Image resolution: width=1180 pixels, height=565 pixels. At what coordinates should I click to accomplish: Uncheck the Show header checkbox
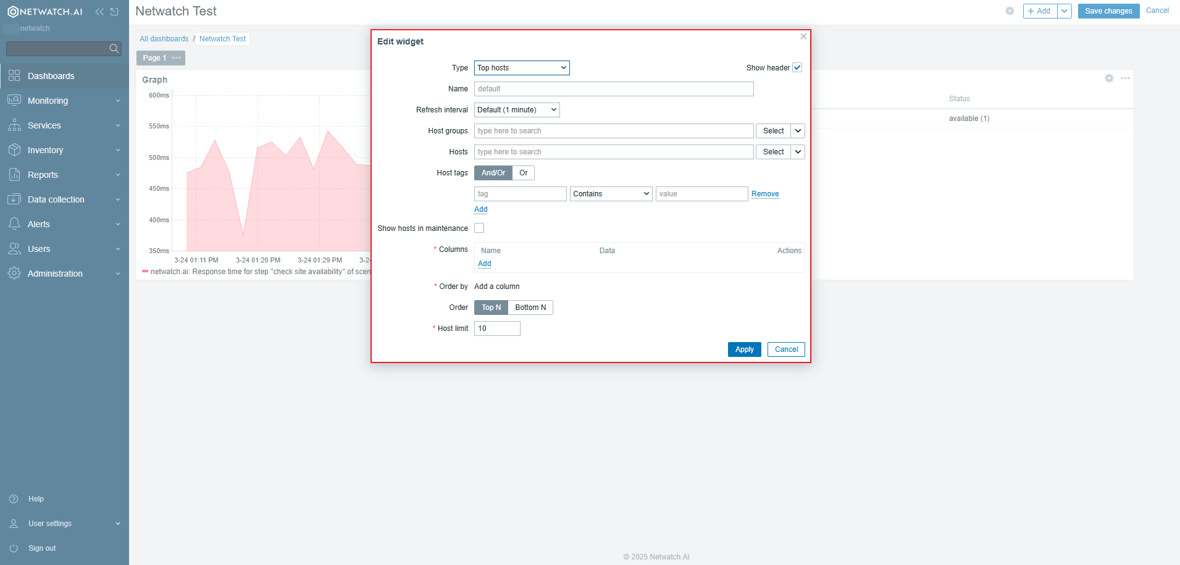(x=797, y=67)
